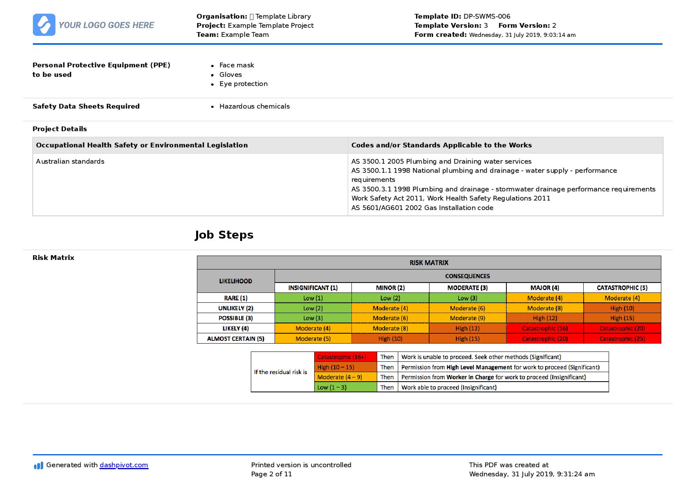Click the Codes and/or Standards column header

point(441,145)
